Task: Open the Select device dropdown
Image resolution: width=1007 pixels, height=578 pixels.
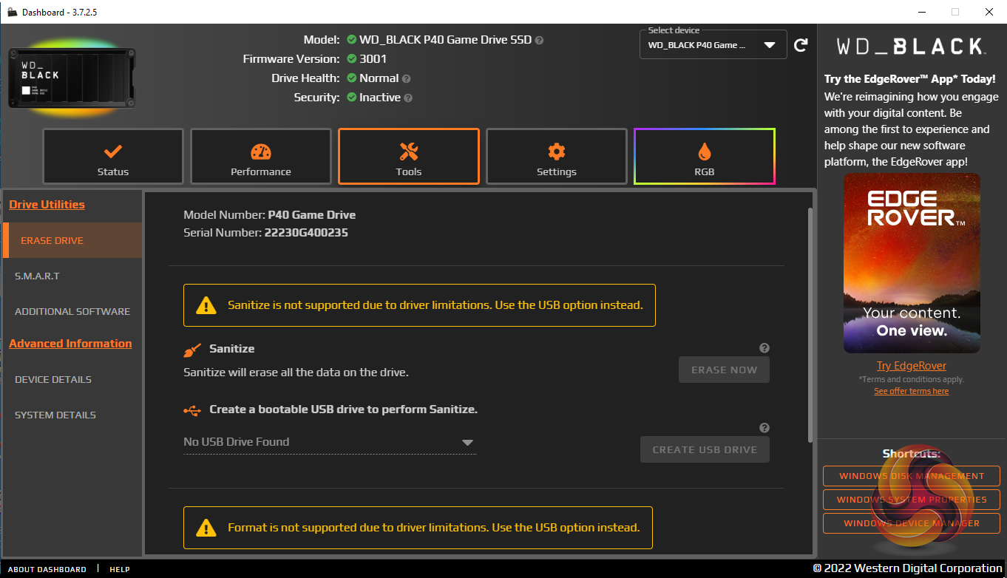Action: pos(712,45)
